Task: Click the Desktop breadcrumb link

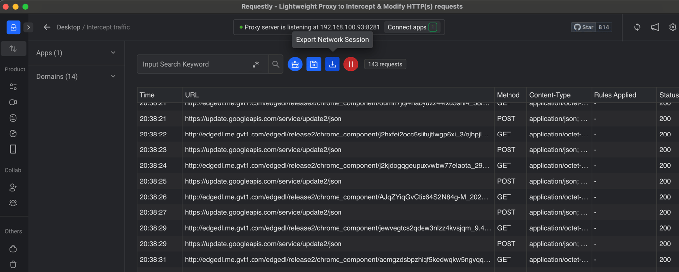Action: pyautogui.click(x=68, y=27)
